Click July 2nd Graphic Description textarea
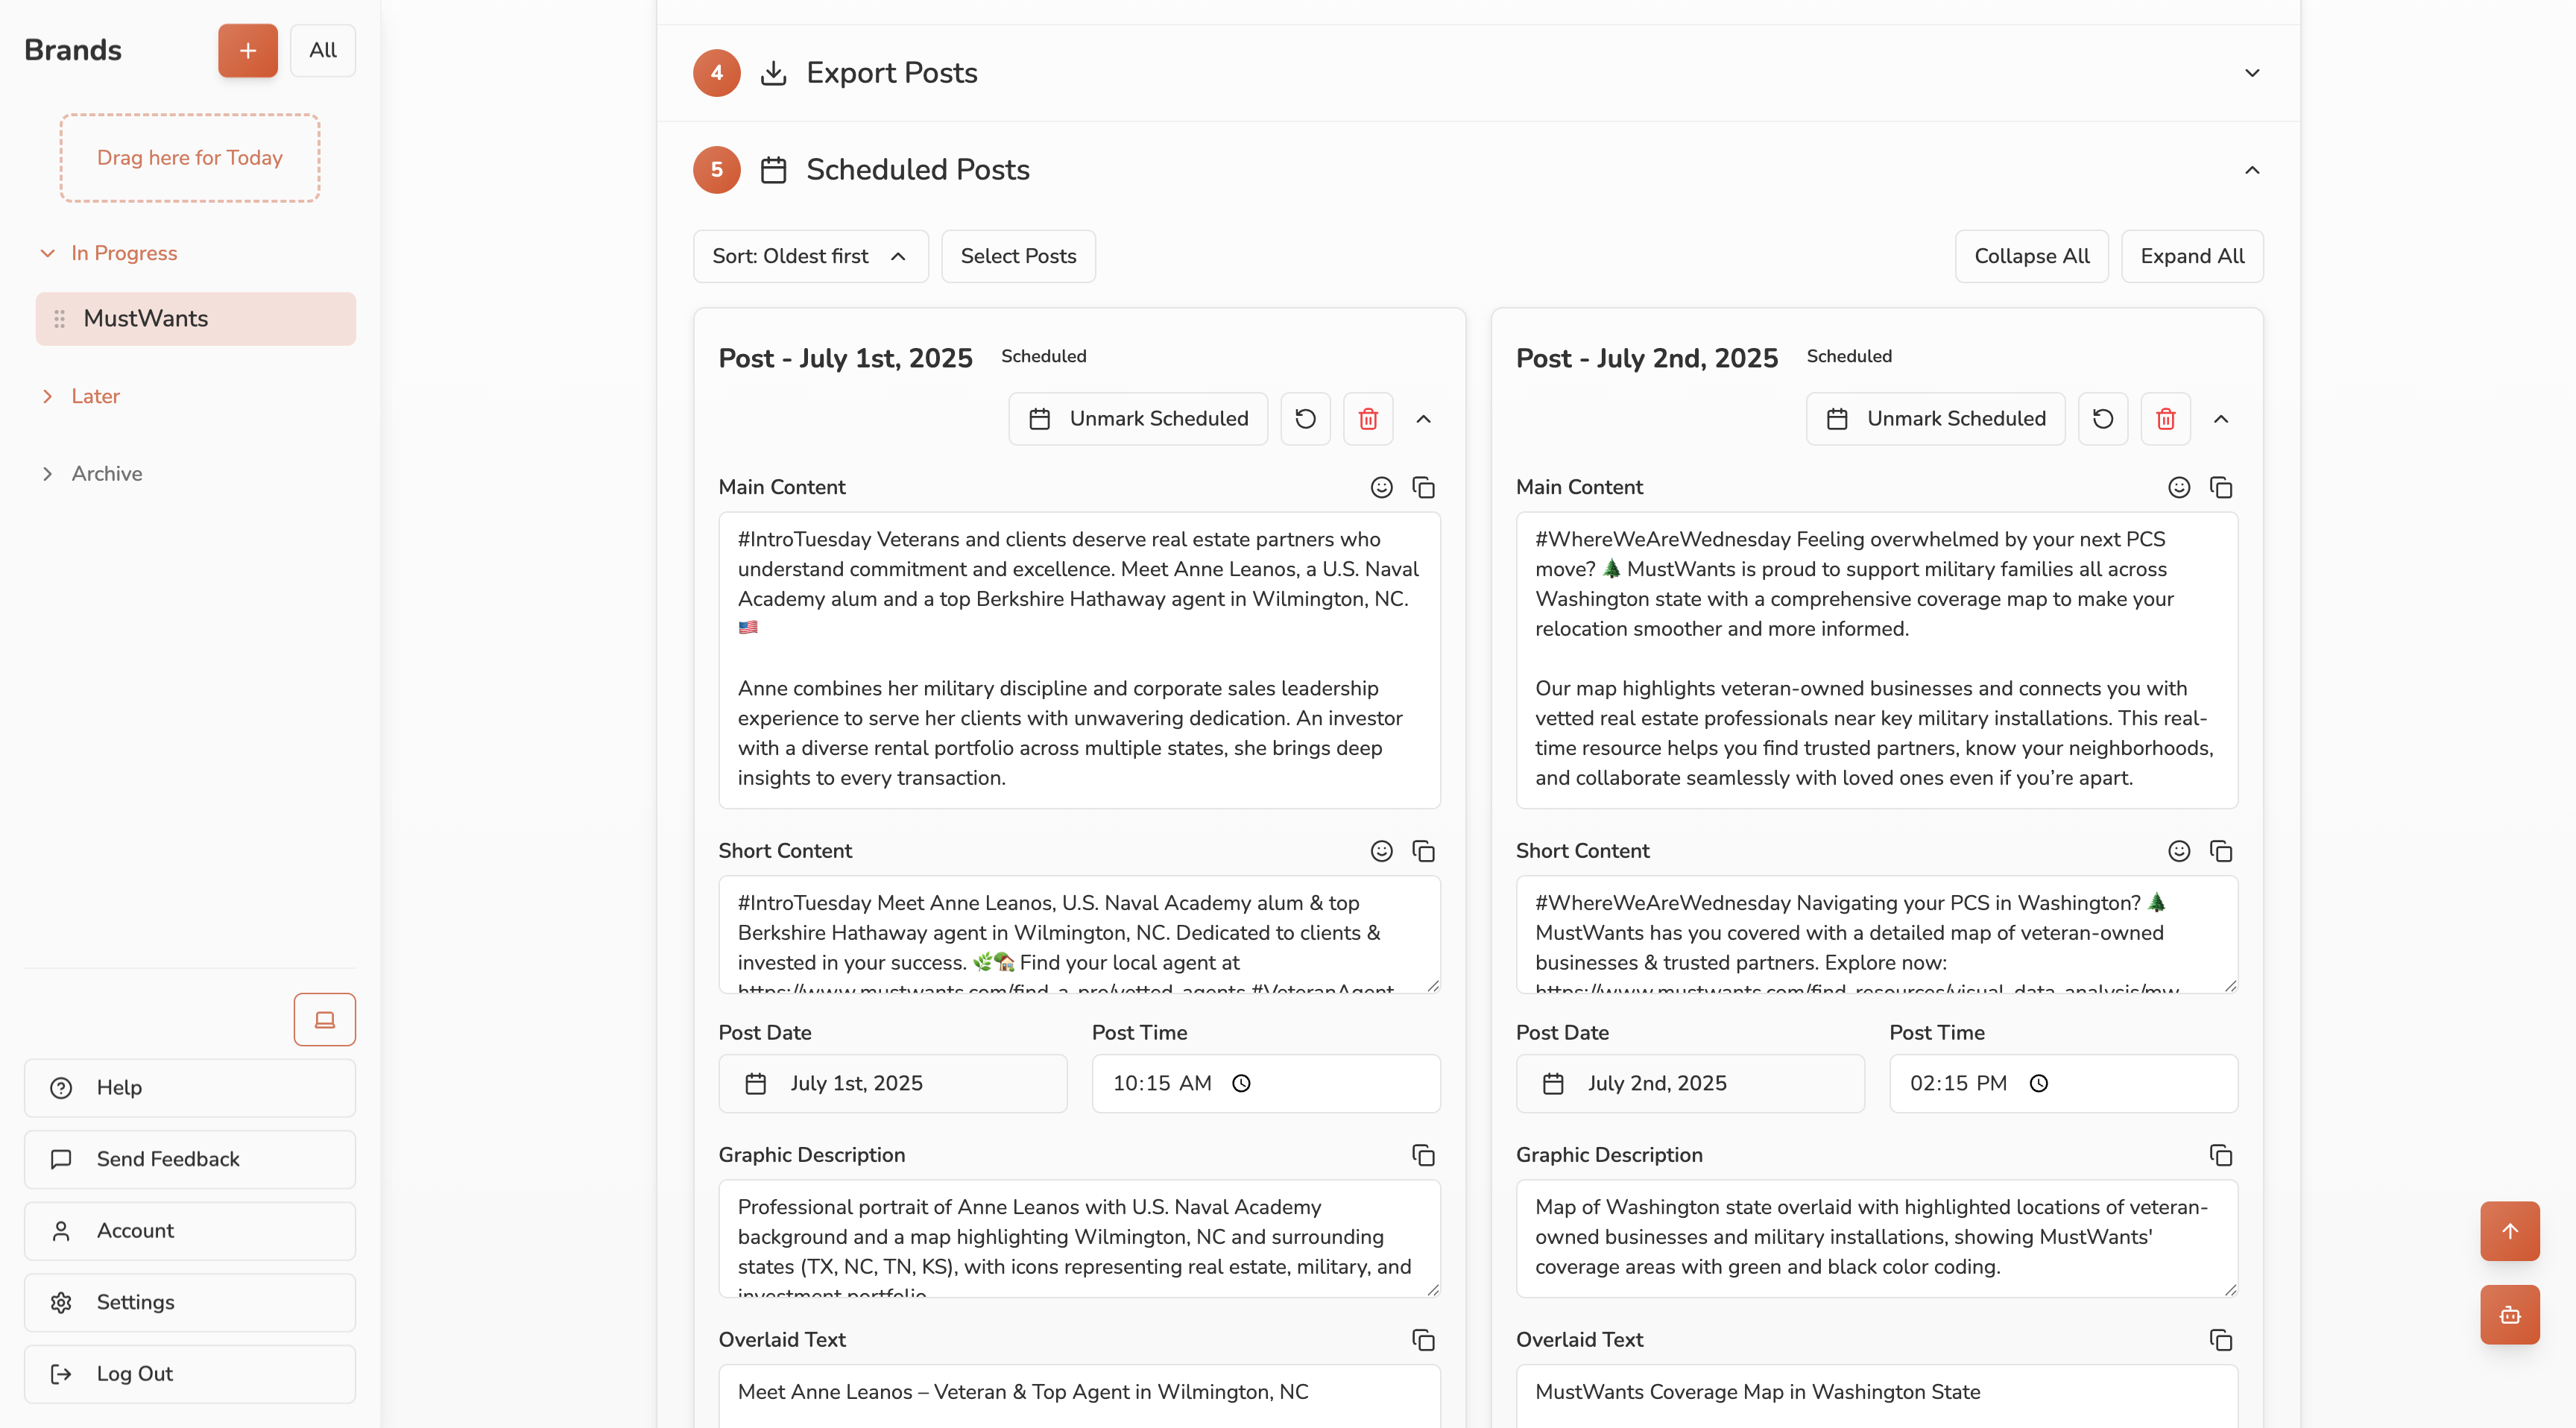This screenshot has height=1428, width=2576. pyautogui.click(x=1877, y=1238)
